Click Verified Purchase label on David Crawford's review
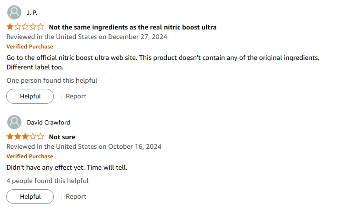The height and width of the screenshot is (212, 356). (30, 156)
